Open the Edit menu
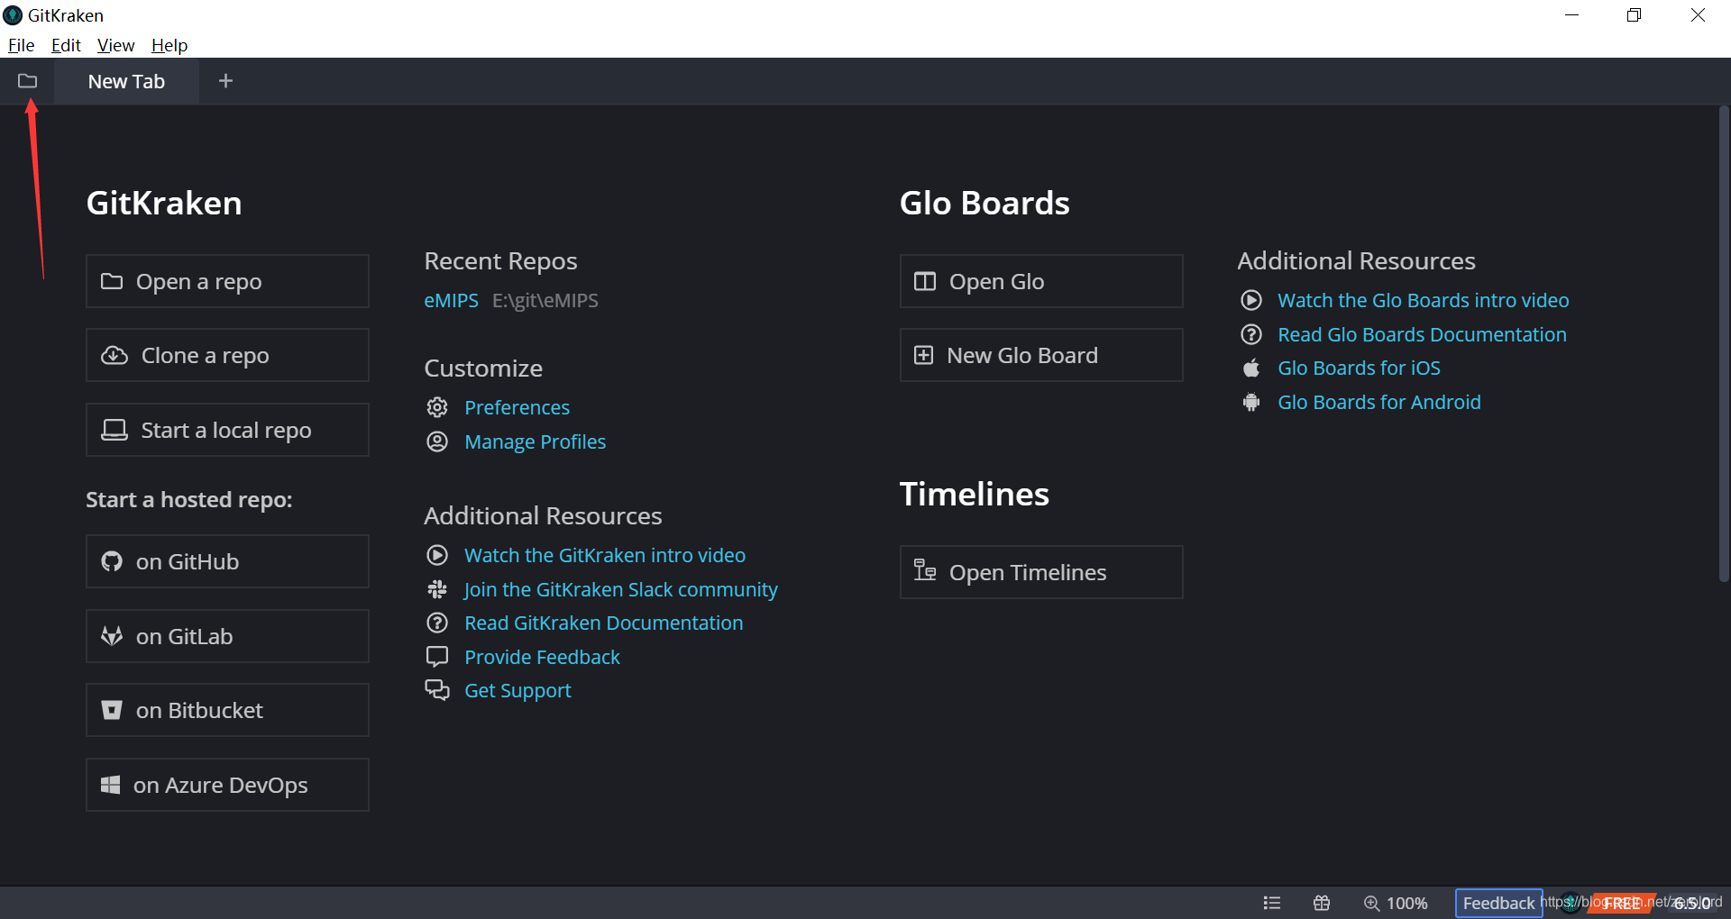Viewport: 1731px width, 919px height. tap(66, 45)
